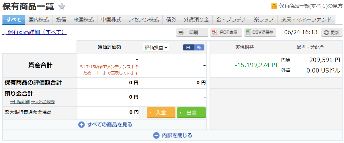Screen dimensions: 344x143
Task: Click the PDF表示 button
Action: tap(226, 32)
